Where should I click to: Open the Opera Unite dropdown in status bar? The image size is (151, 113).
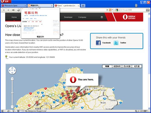(14, 111)
